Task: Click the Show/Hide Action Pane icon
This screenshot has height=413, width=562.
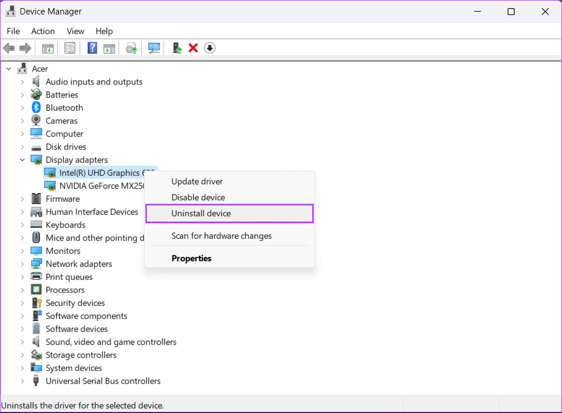Action: pos(109,49)
